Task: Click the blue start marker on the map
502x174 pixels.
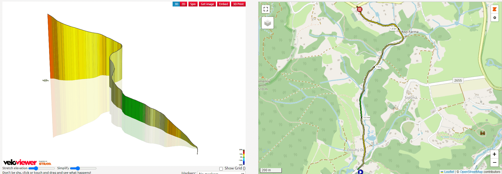Action: (361, 172)
